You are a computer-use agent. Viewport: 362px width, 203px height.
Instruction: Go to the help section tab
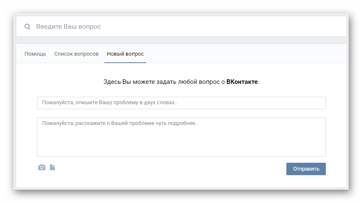pos(35,54)
